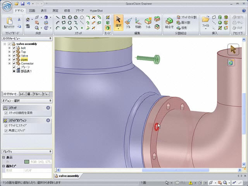Collapse the スナップオプション section
Screen dimensions: 248x186
[x=48, y=121]
